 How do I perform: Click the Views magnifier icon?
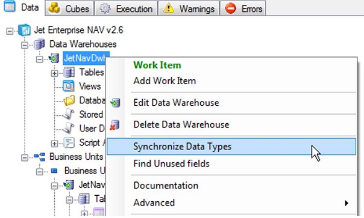click(69, 86)
